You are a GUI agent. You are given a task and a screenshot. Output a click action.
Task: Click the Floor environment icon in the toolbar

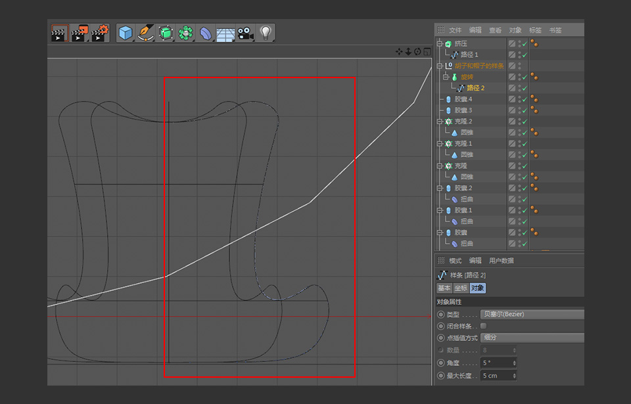225,33
